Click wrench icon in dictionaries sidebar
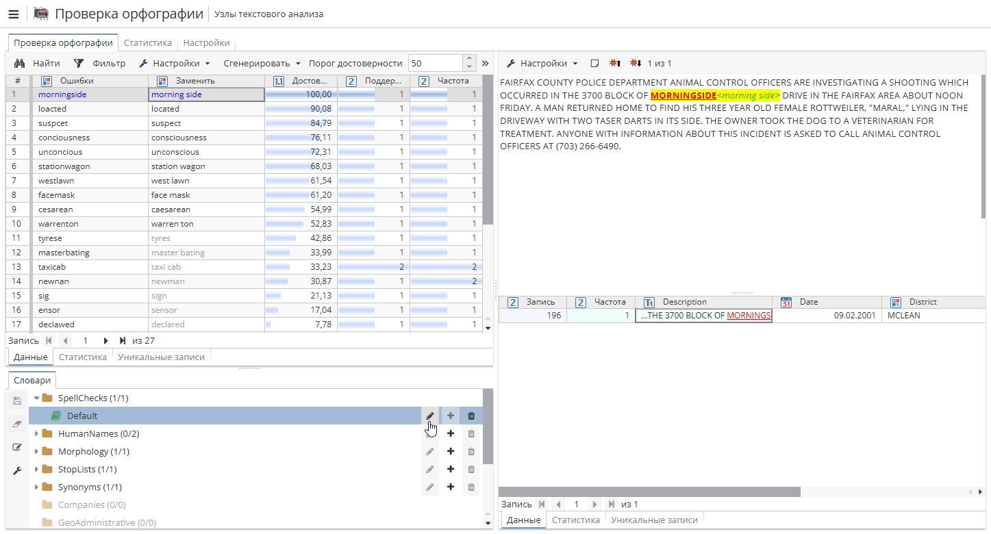Viewport: 991px width, 534px height. [x=18, y=470]
